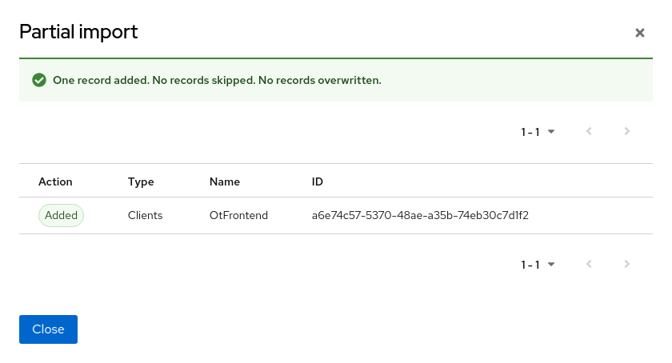Click the Type column header

(x=141, y=181)
